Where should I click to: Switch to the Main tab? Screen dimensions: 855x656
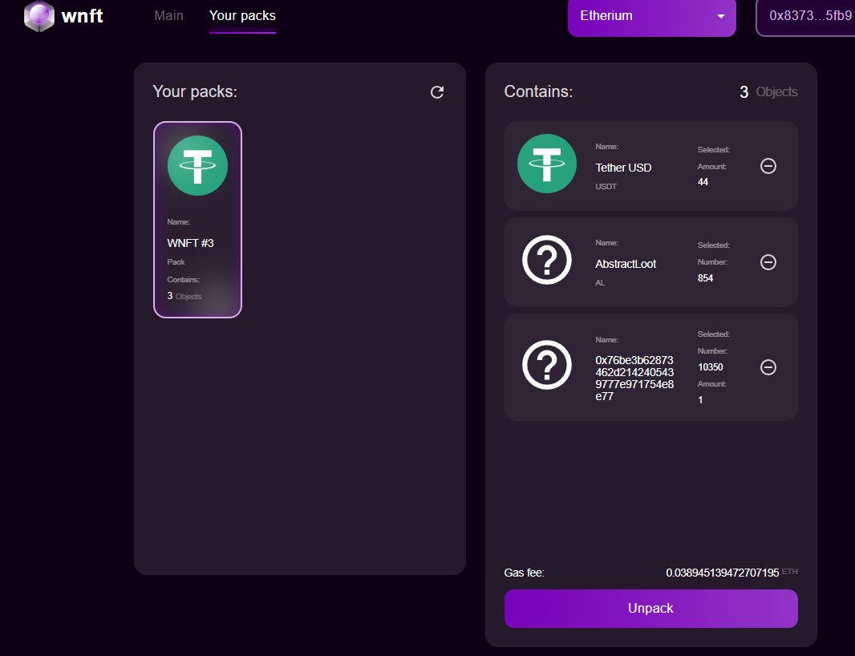click(168, 16)
